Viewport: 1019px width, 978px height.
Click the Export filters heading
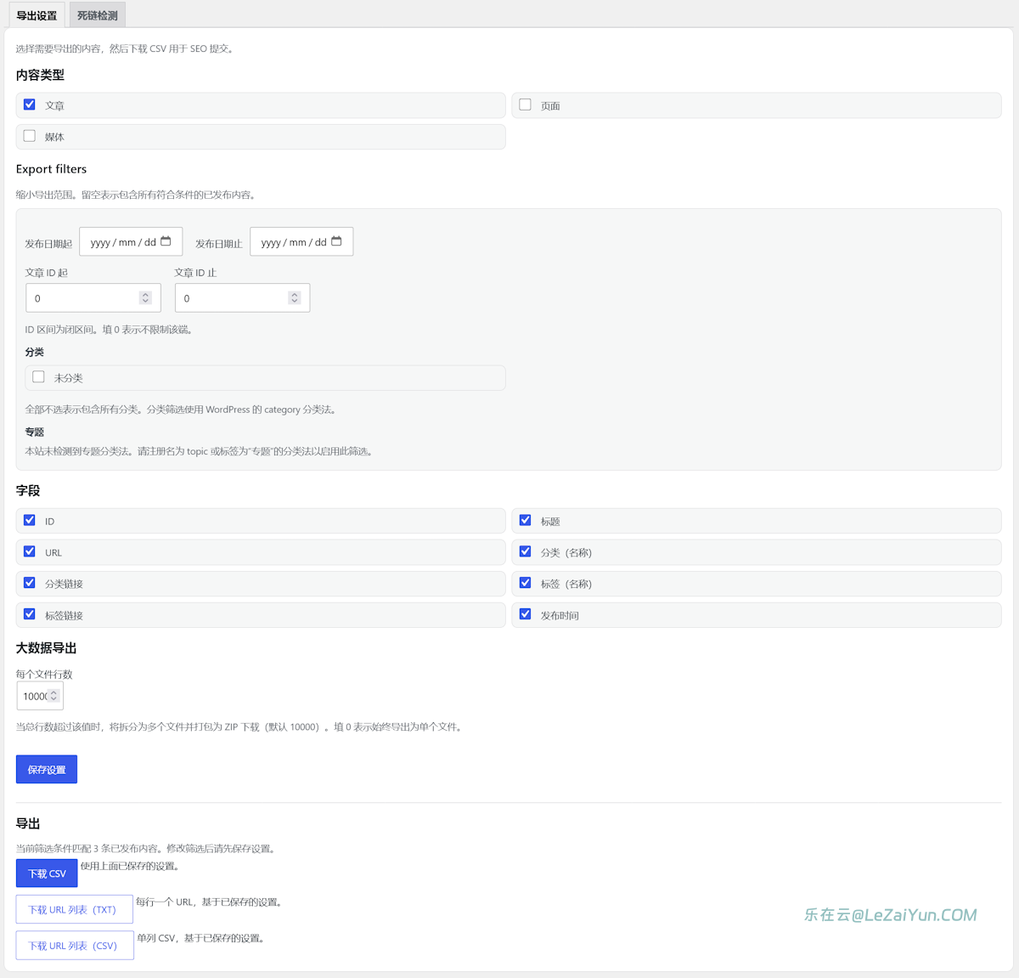pos(51,169)
